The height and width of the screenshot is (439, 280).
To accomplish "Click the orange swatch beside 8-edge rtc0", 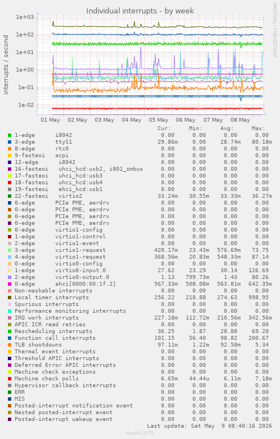I will [x=10, y=149].
